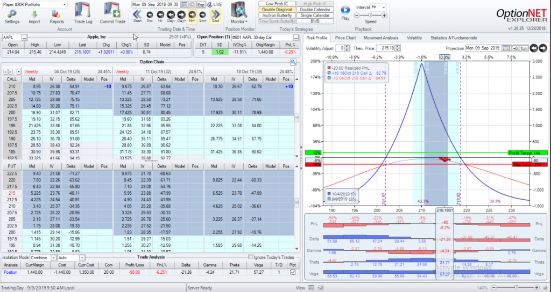The height and width of the screenshot is (292, 551).
Task: Open the Open Position selector ellipsis button
Action: click(x=296, y=38)
